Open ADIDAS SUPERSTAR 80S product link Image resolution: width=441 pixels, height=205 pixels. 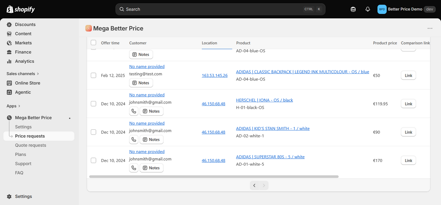pos(270,157)
